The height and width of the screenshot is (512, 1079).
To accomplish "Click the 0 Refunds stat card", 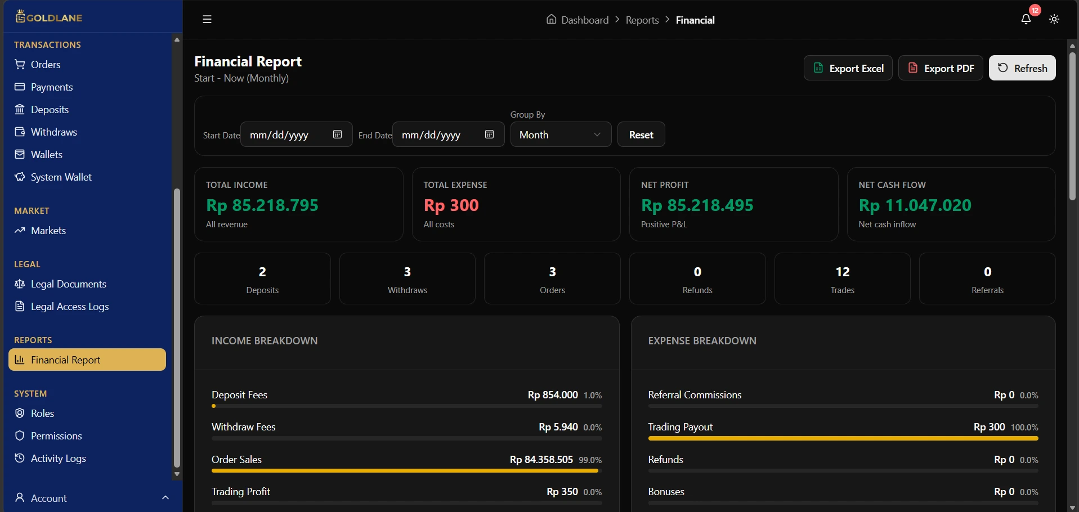I will point(697,279).
